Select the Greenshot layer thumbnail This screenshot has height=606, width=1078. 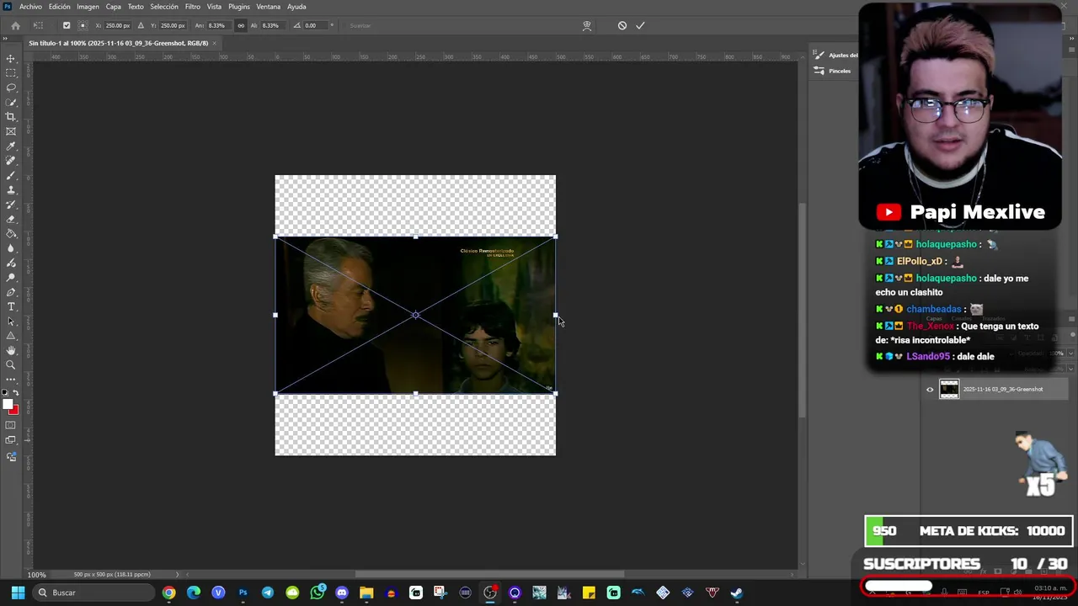(949, 389)
